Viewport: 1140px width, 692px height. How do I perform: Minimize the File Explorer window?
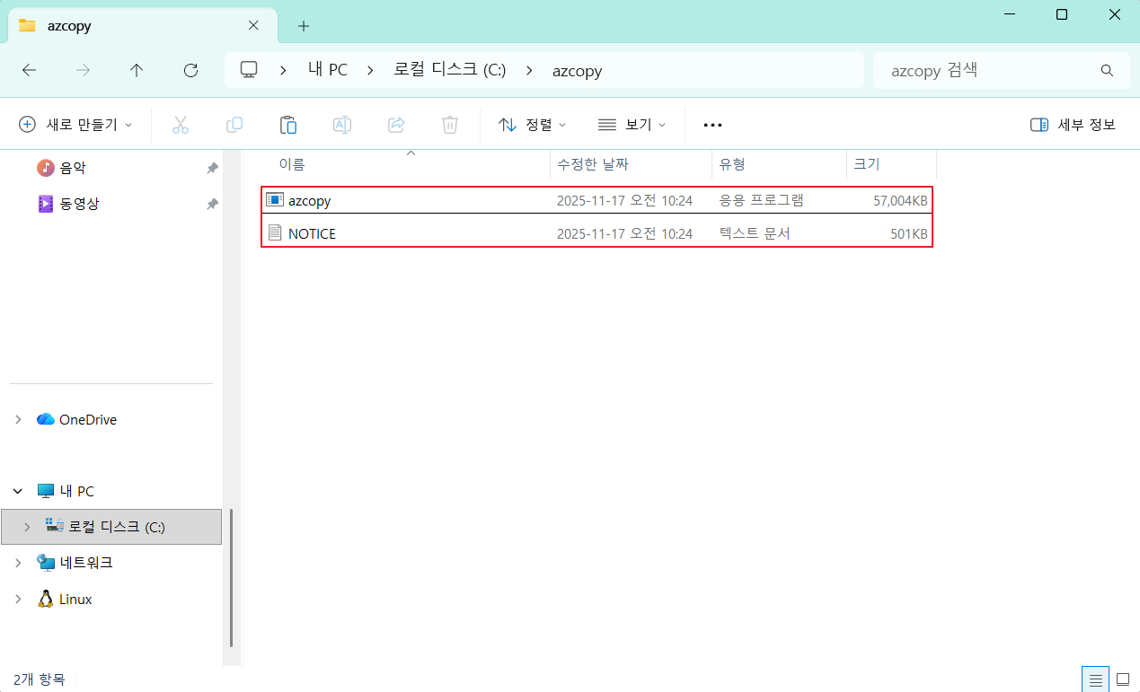pyautogui.click(x=1009, y=14)
